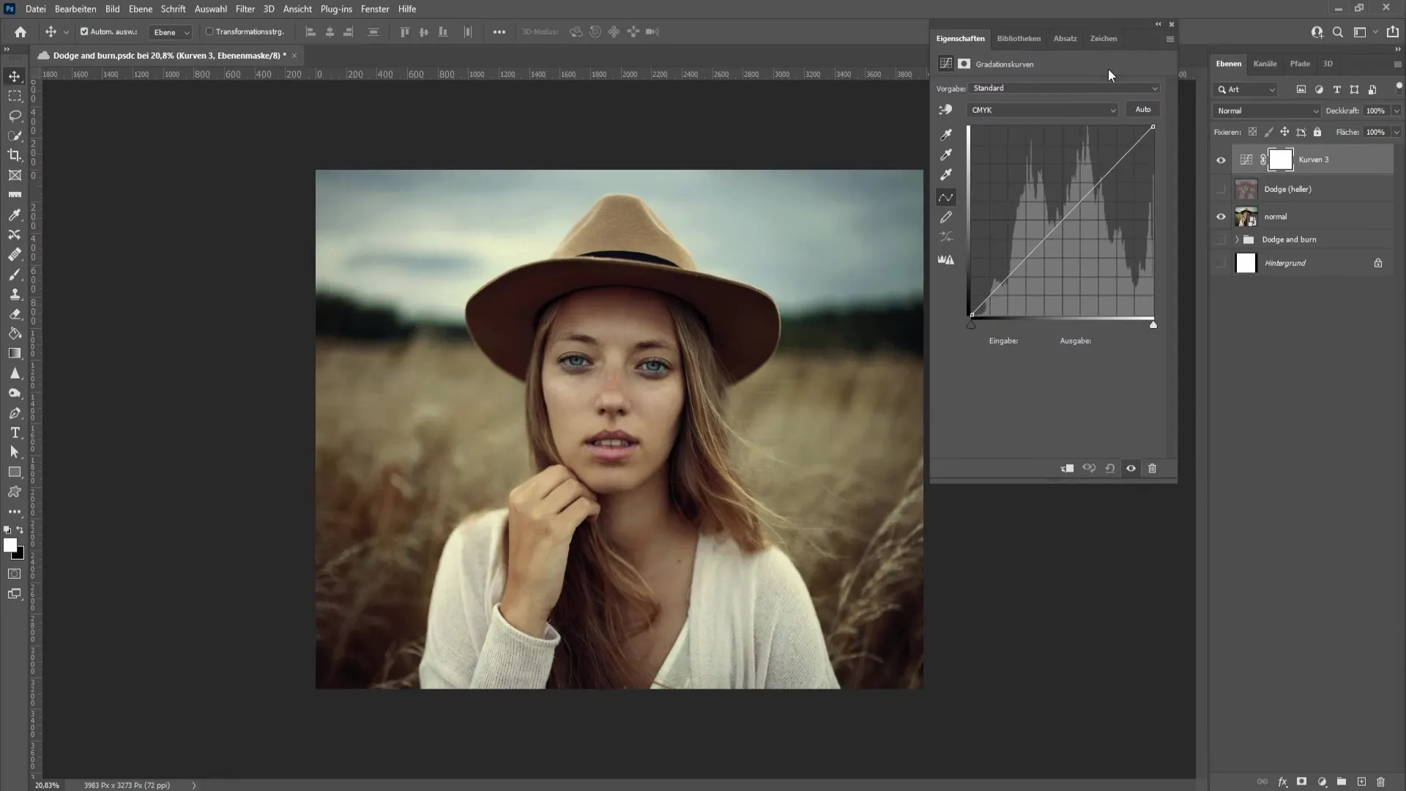Drag the bottom-left curve anchor point
Image resolution: width=1406 pixels, height=791 pixels.
coord(972,314)
